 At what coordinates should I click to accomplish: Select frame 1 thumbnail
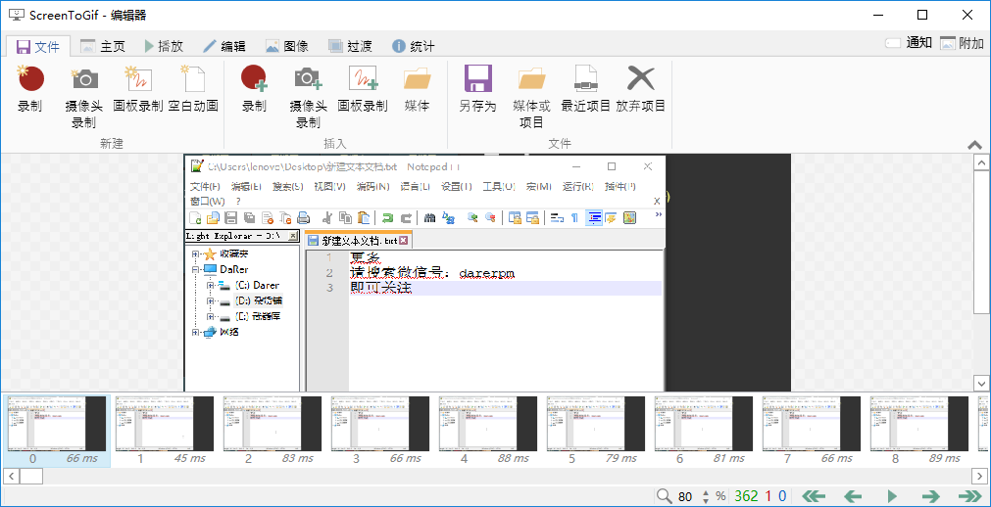165,423
